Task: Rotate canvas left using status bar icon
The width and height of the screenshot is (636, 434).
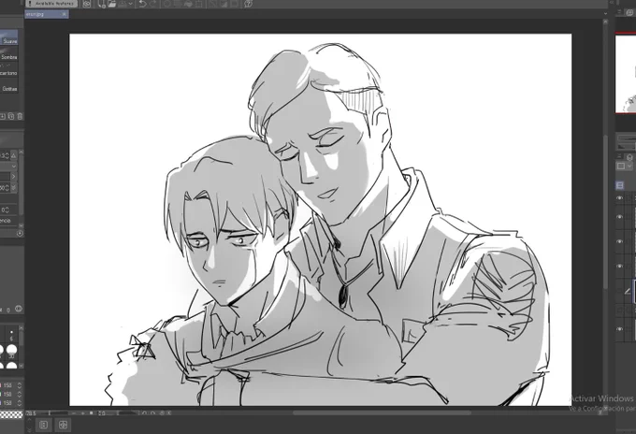Action: click(x=144, y=413)
